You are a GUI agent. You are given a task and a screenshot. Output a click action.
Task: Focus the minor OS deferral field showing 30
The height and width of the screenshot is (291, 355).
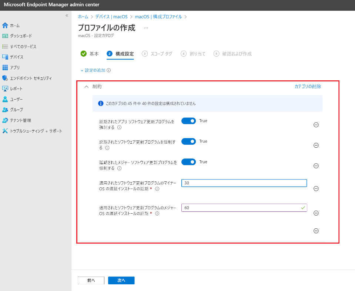click(244, 183)
